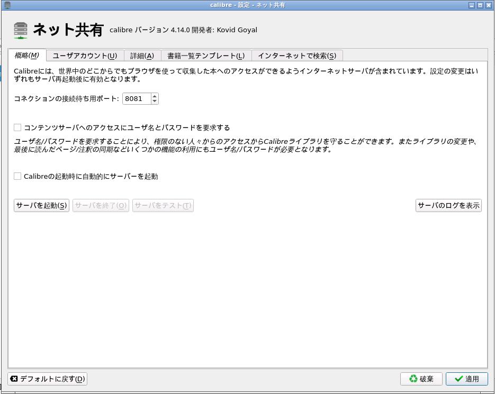Click the サーバを終了(O) button

(101, 205)
